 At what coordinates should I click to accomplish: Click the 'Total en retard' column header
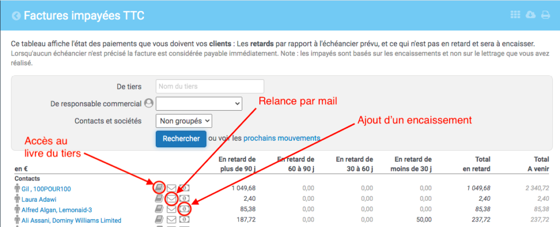tap(476, 164)
